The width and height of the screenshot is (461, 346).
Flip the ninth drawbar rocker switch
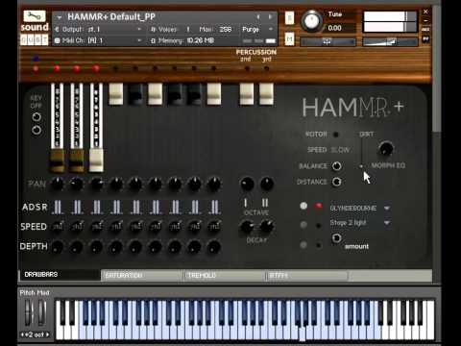[x=214, y=94]
